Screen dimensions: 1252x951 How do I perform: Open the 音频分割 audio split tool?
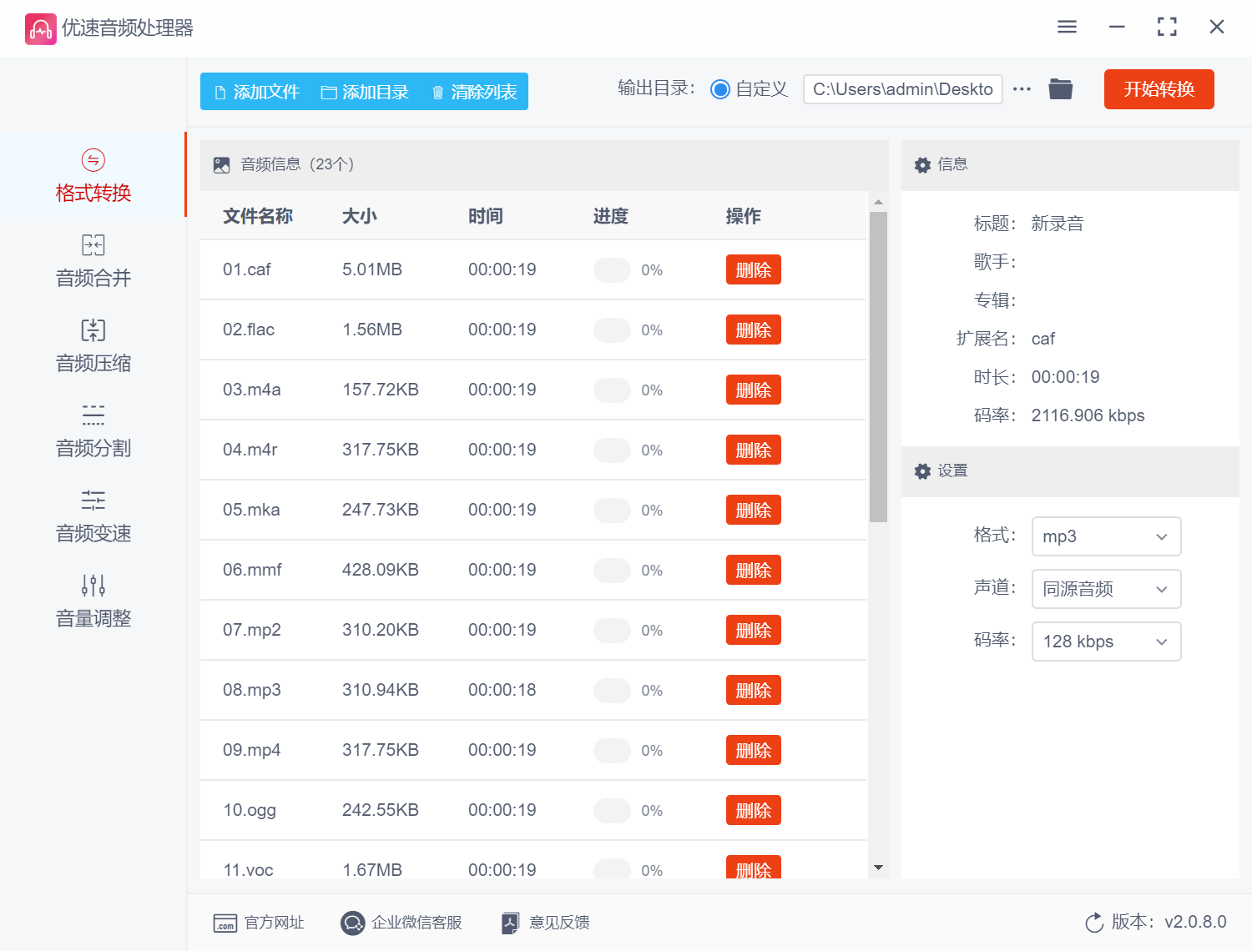click(x=93, y=431)
